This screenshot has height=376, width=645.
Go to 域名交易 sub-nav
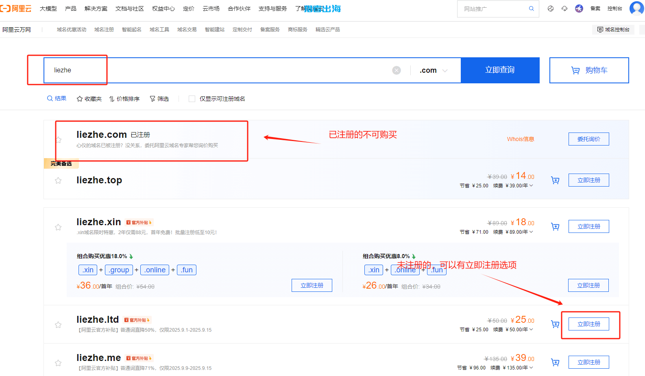point(187,30)
